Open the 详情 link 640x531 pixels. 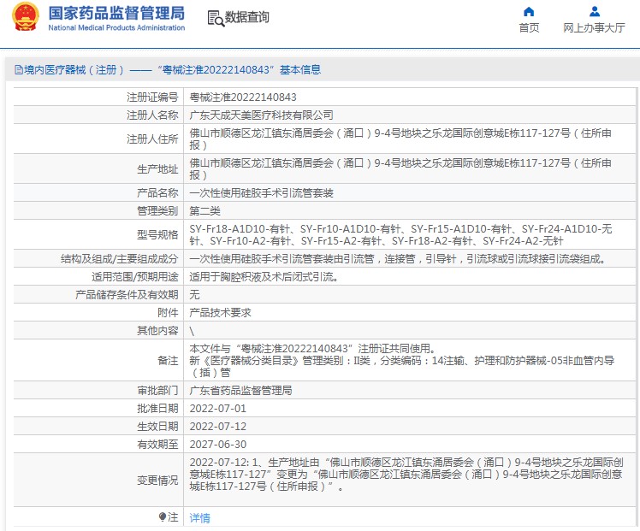(x=200, y=518)
